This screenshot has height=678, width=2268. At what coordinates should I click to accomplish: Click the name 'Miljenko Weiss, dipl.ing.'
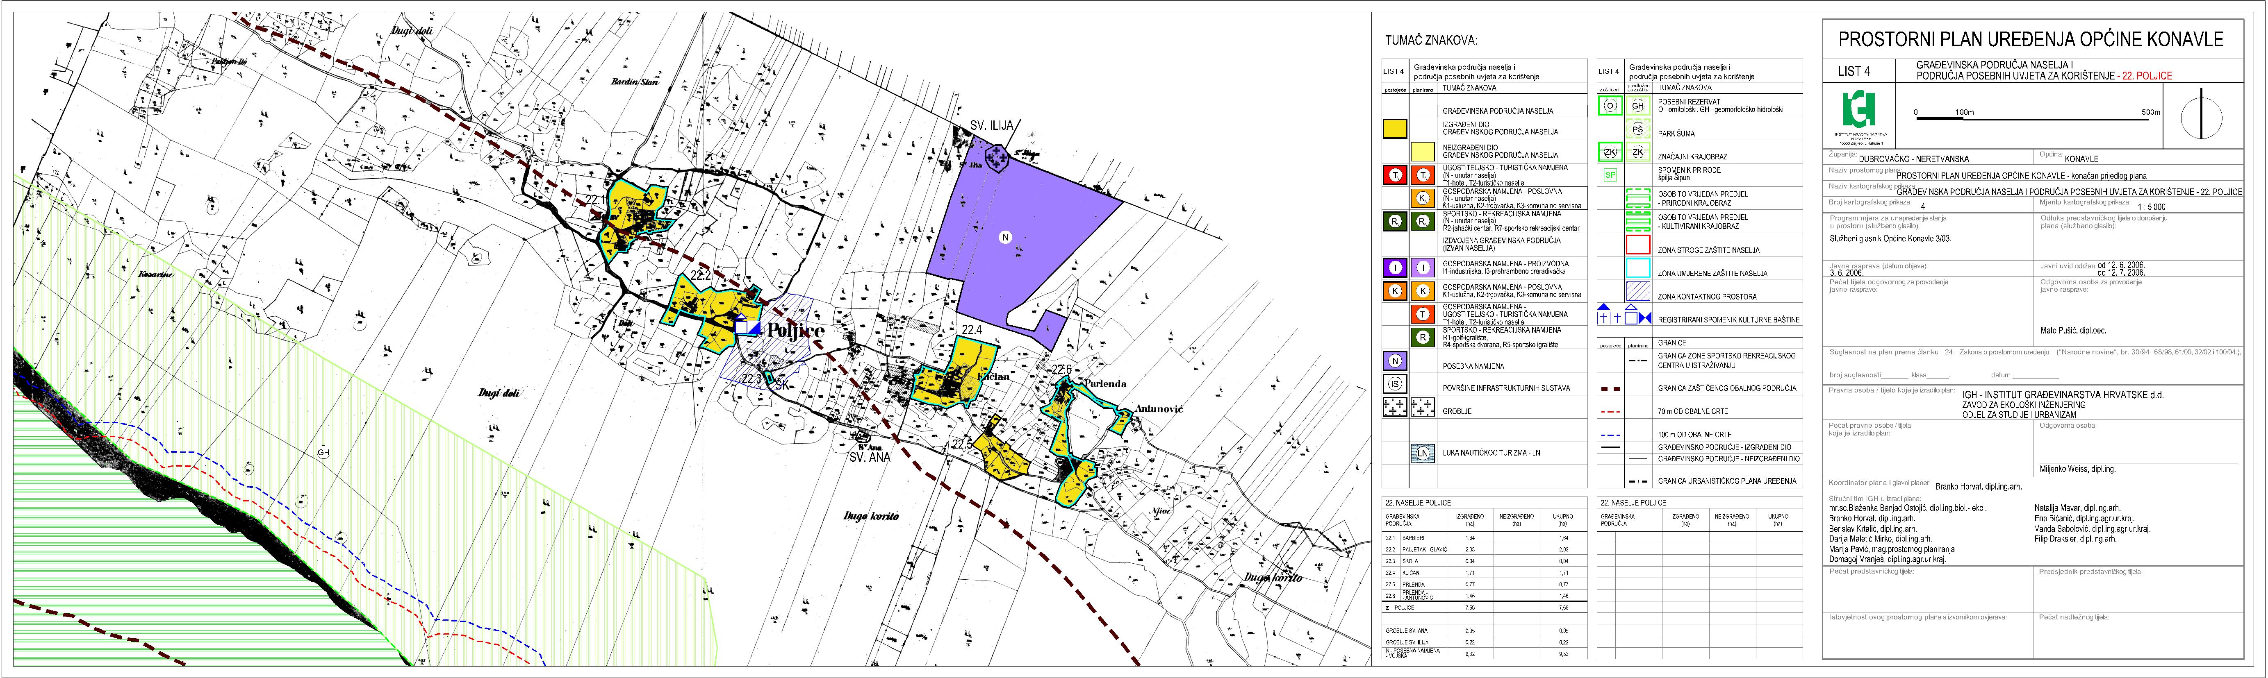coord(2078,469)
